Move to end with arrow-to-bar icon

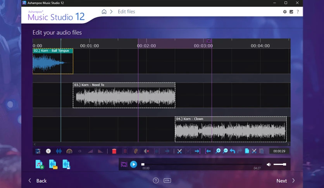coord(197,151)
